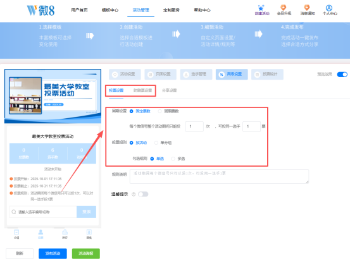Click contestant number/name search input
The image size is (350, 266).
click(x=43, y=212)
